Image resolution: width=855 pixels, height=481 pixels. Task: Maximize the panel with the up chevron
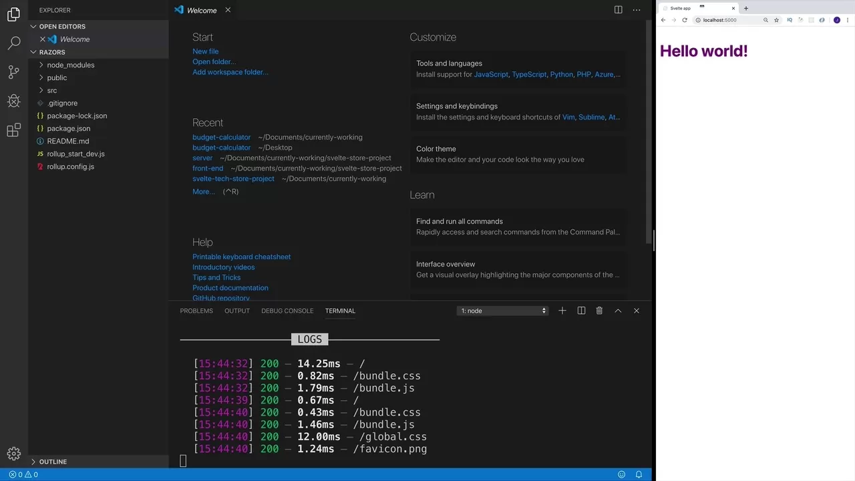[618, 311]
